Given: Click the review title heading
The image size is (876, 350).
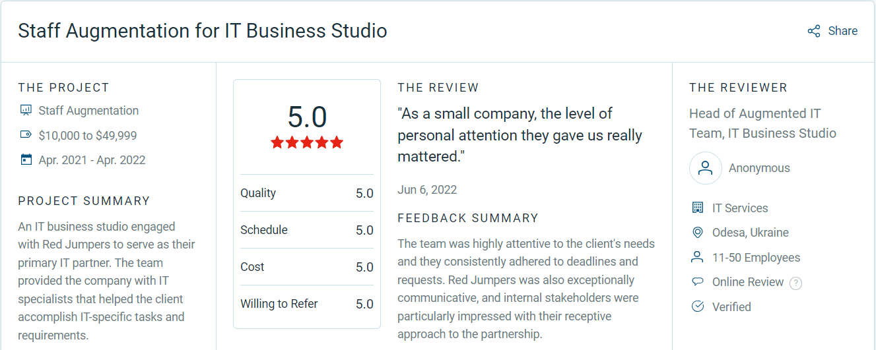Looking at the screenshot, I should pos(202,31).
